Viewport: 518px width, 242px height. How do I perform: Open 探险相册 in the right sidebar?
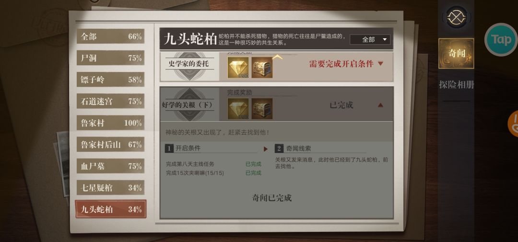(457, 84)
